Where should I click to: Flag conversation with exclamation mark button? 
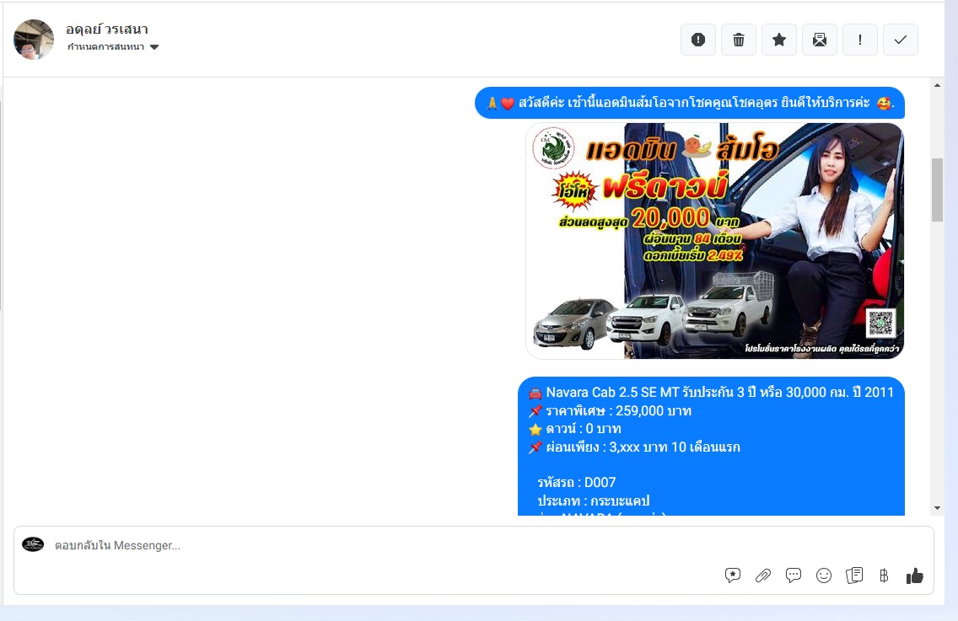pyautogui.click(x=859, y=40)
